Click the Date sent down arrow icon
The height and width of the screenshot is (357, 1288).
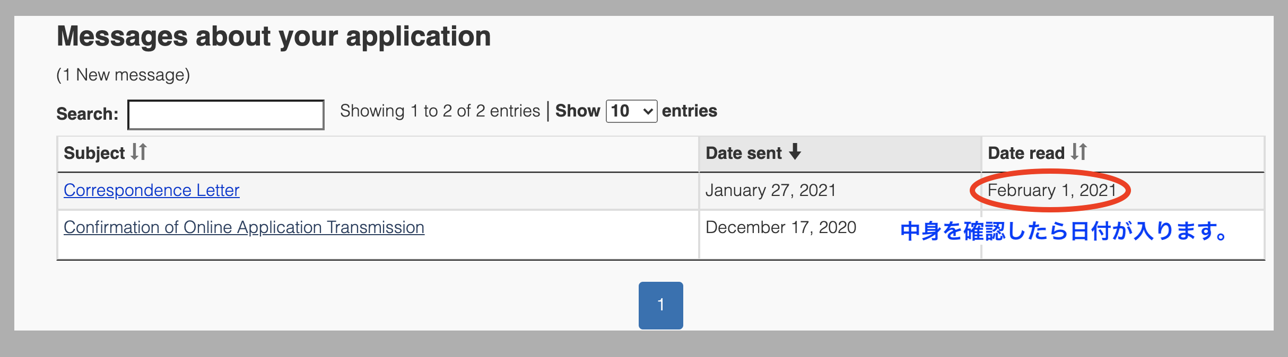(795, 152)
